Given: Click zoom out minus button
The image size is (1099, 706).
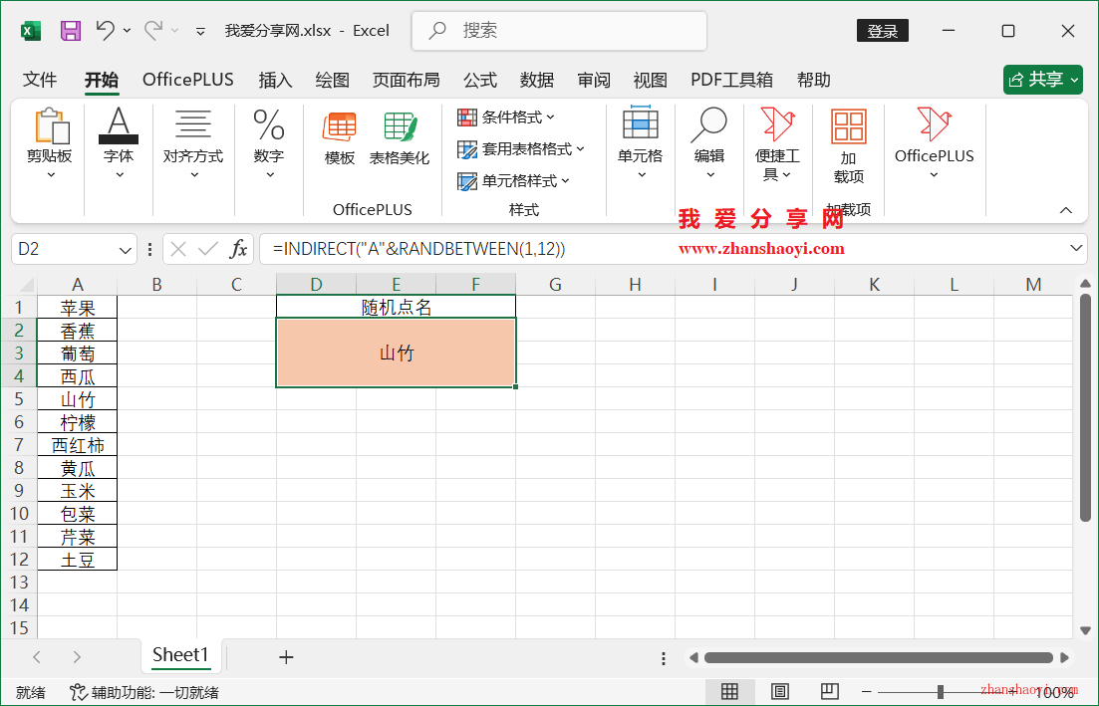Looking at the screenshot, I should tap(866, 692).
